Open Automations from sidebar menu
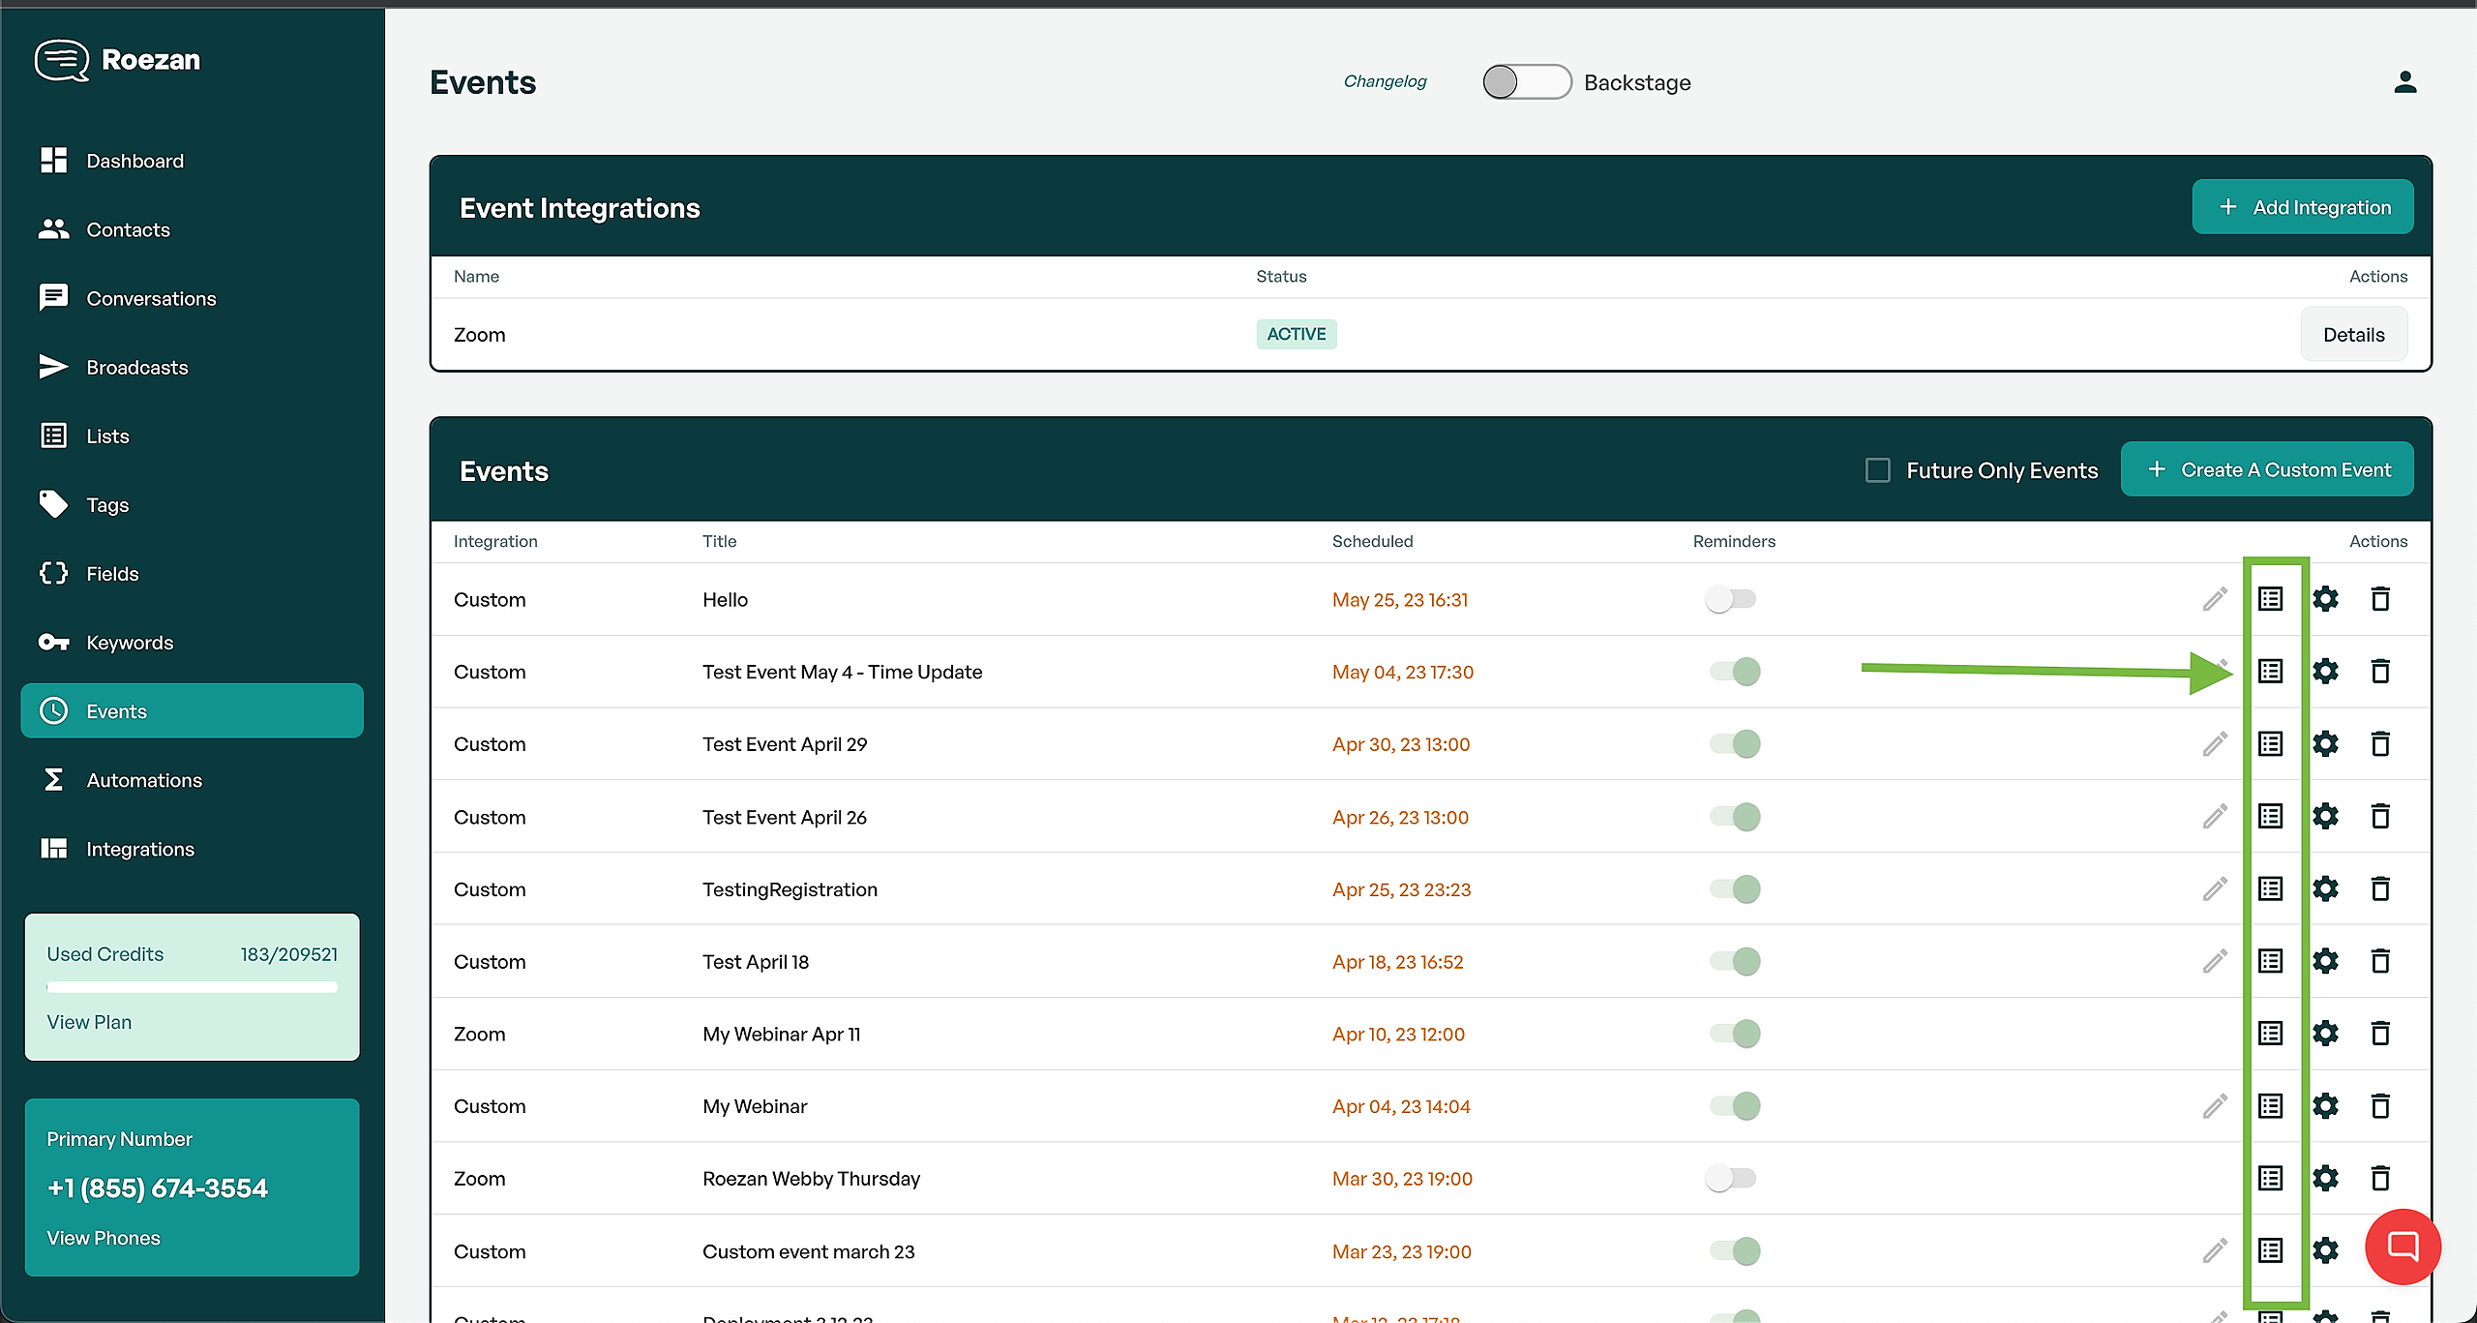This screenshot has width=2477, height=1323. coord(144,780)
